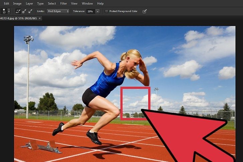Screen dimensions: 243x162
Task: Switch to the jpg @ 55% document tab
Action: pyautogui.click(x=18, y=18)
